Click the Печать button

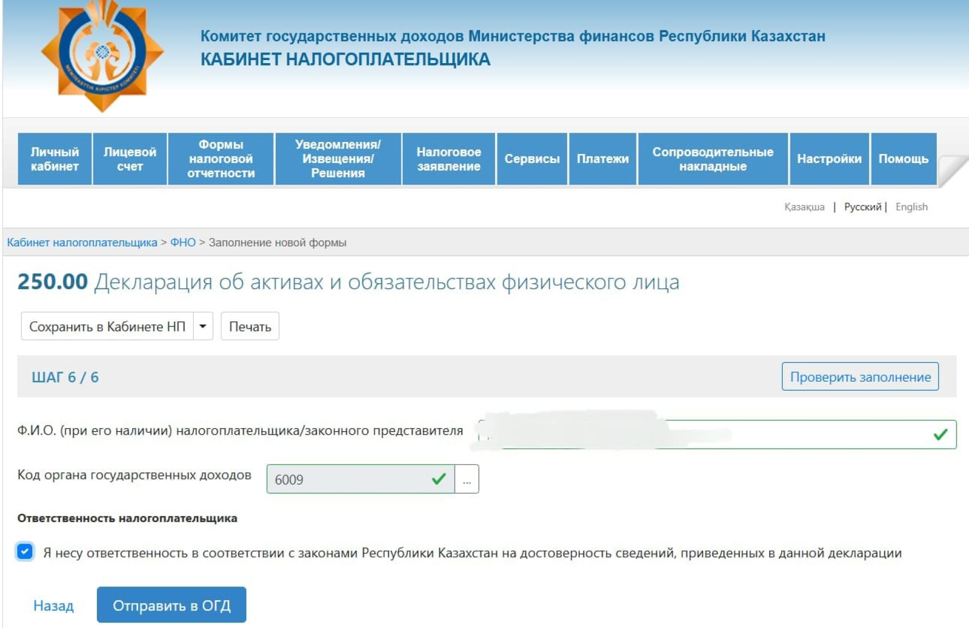click(x=250, y=327)
